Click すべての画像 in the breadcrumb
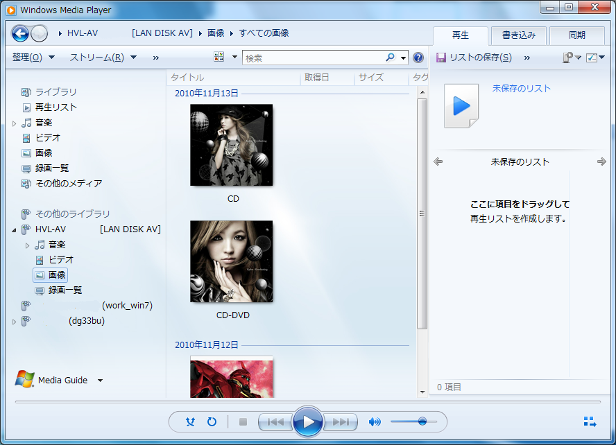Viewport: 616px width, 445px height. click(264, 33)
